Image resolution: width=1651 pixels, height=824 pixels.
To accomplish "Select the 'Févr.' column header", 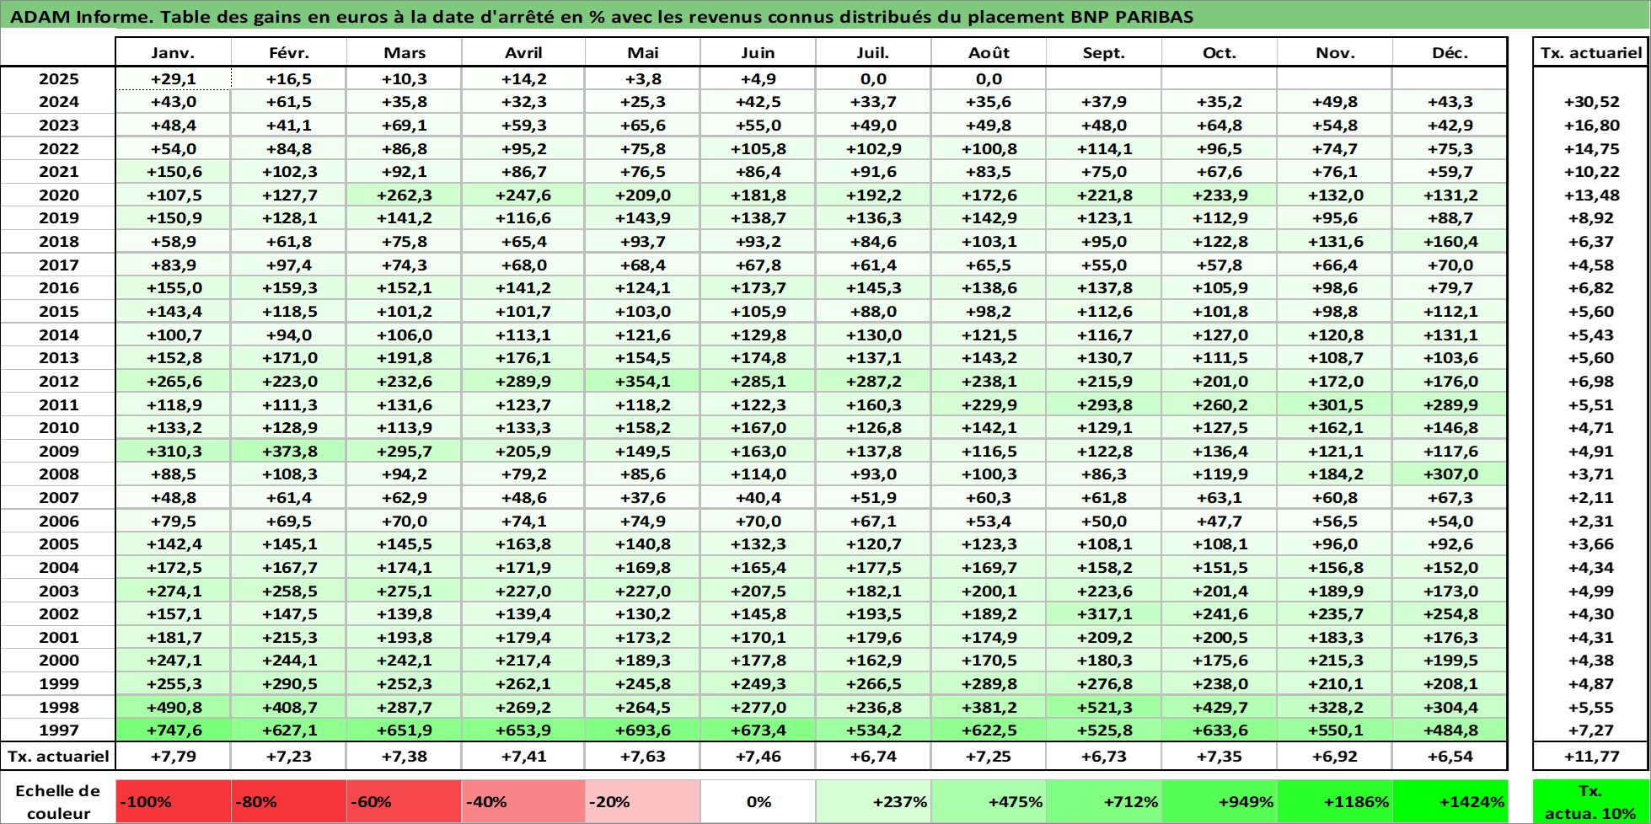I will click(289, 52).
